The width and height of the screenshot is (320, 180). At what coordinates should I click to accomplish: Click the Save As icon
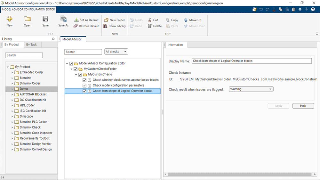click(63, 19)
